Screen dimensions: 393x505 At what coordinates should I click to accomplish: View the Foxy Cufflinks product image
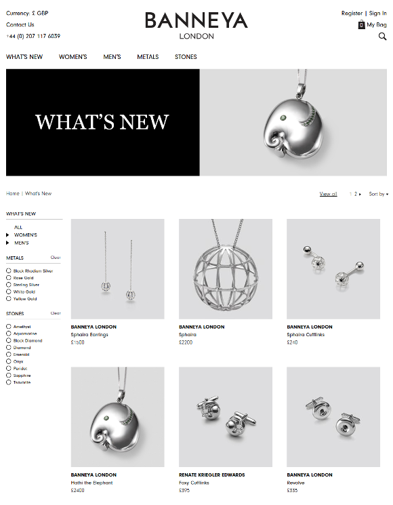[x=226, y=417]
